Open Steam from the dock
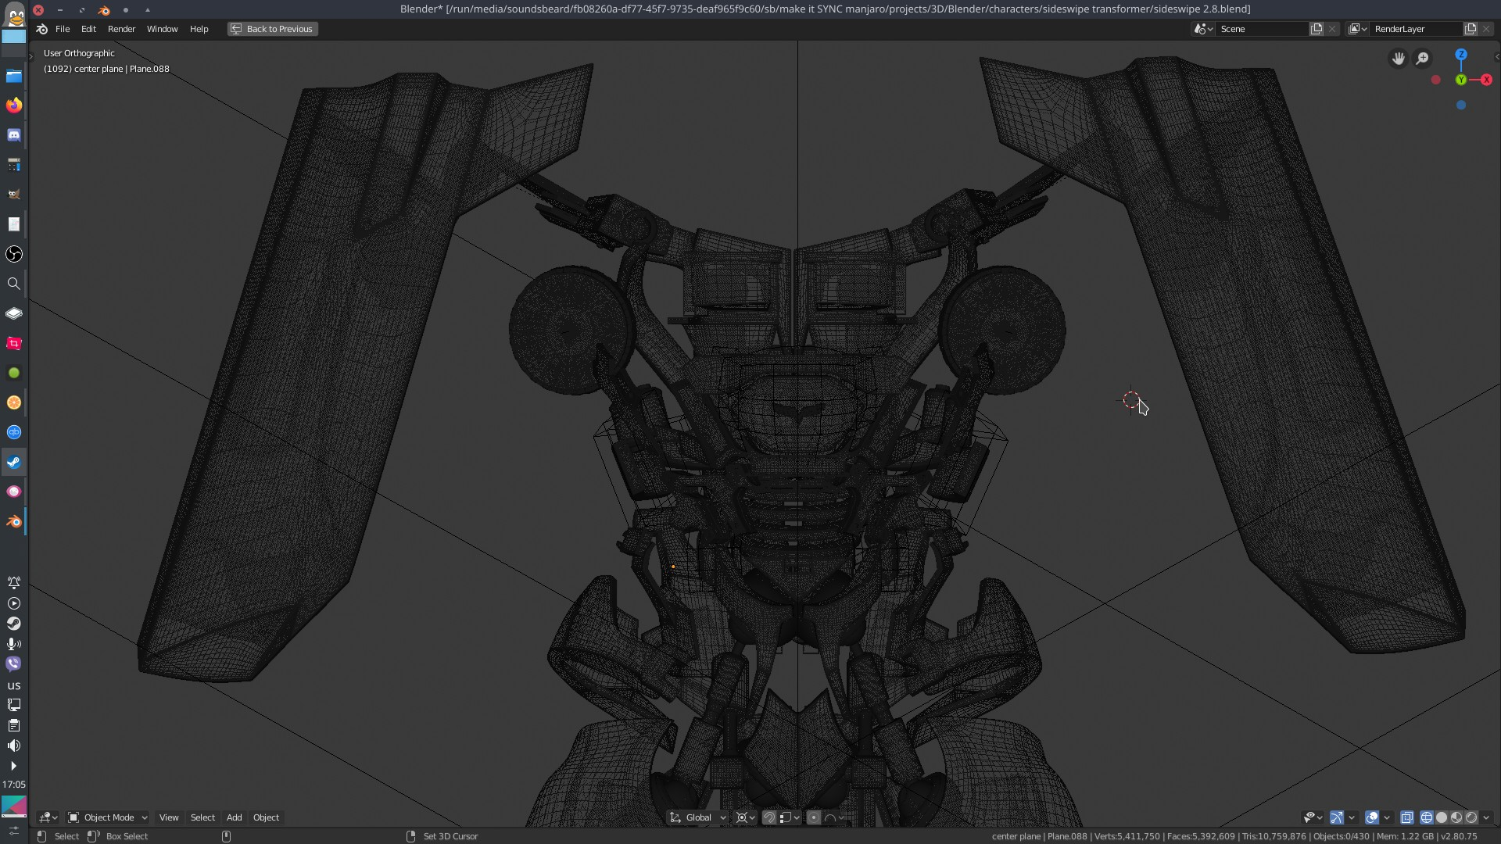This screenshot has height=844, width=1501. click(14, 462)
